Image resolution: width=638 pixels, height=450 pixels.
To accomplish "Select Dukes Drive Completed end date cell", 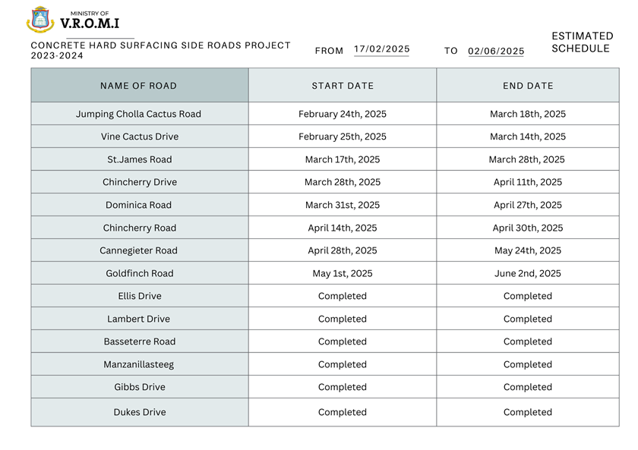I will click(x=528, y=412).
